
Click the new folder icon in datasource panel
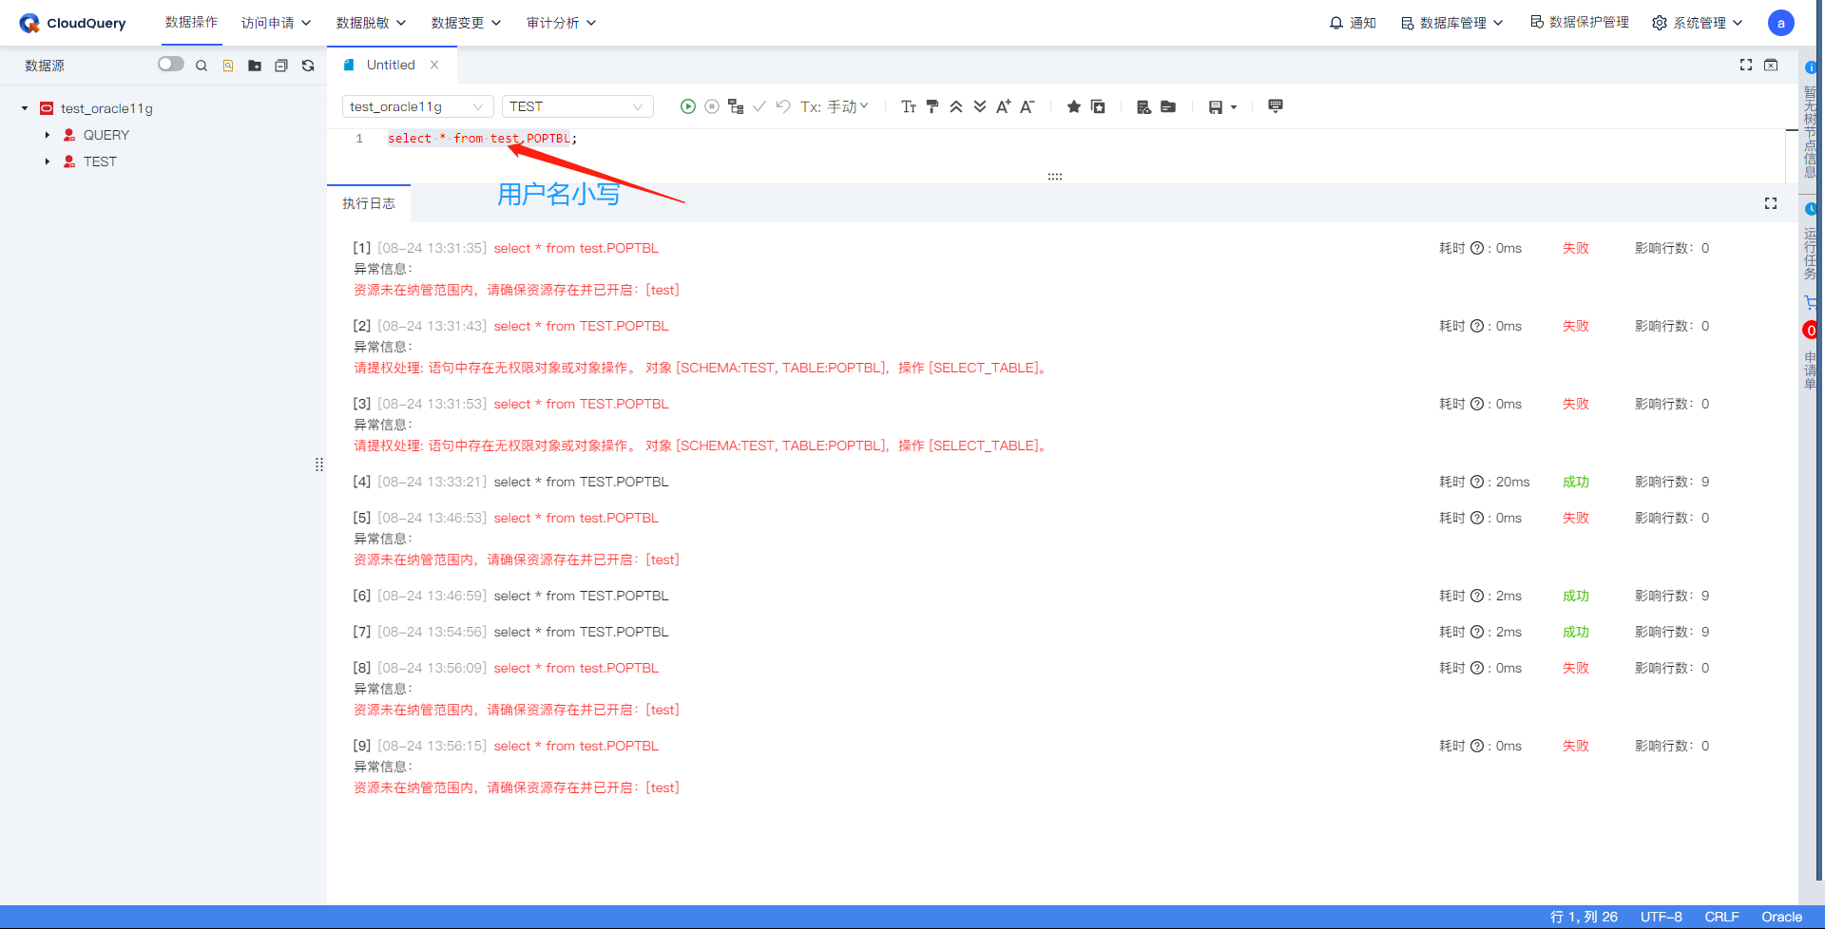point(255,66)
